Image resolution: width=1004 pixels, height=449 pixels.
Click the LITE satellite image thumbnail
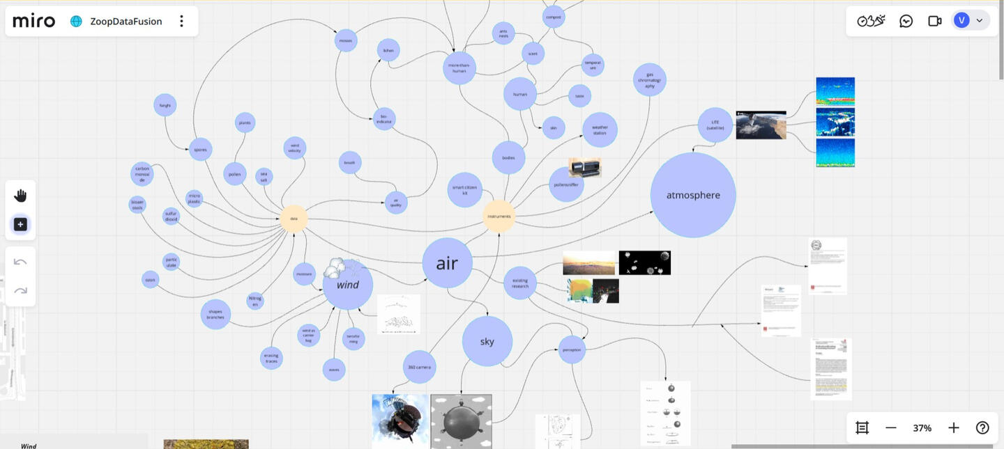761,124
